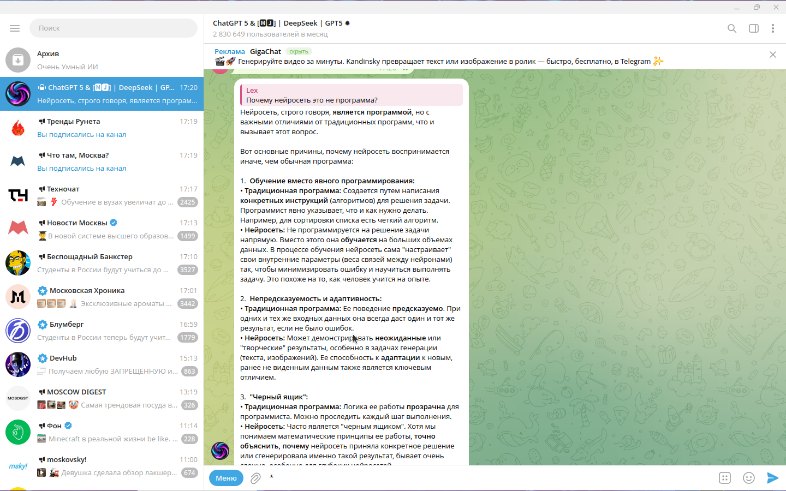Screen dimensions: 786x491
Task: Minimize the Telegram window
Action: [x=737, y=7]
